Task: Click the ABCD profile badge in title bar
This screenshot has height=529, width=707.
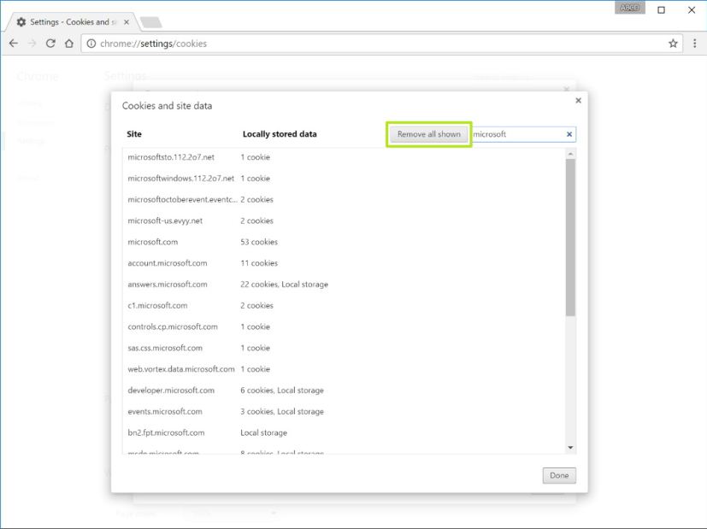Action: pyautogui.click(x=629, y=8)
